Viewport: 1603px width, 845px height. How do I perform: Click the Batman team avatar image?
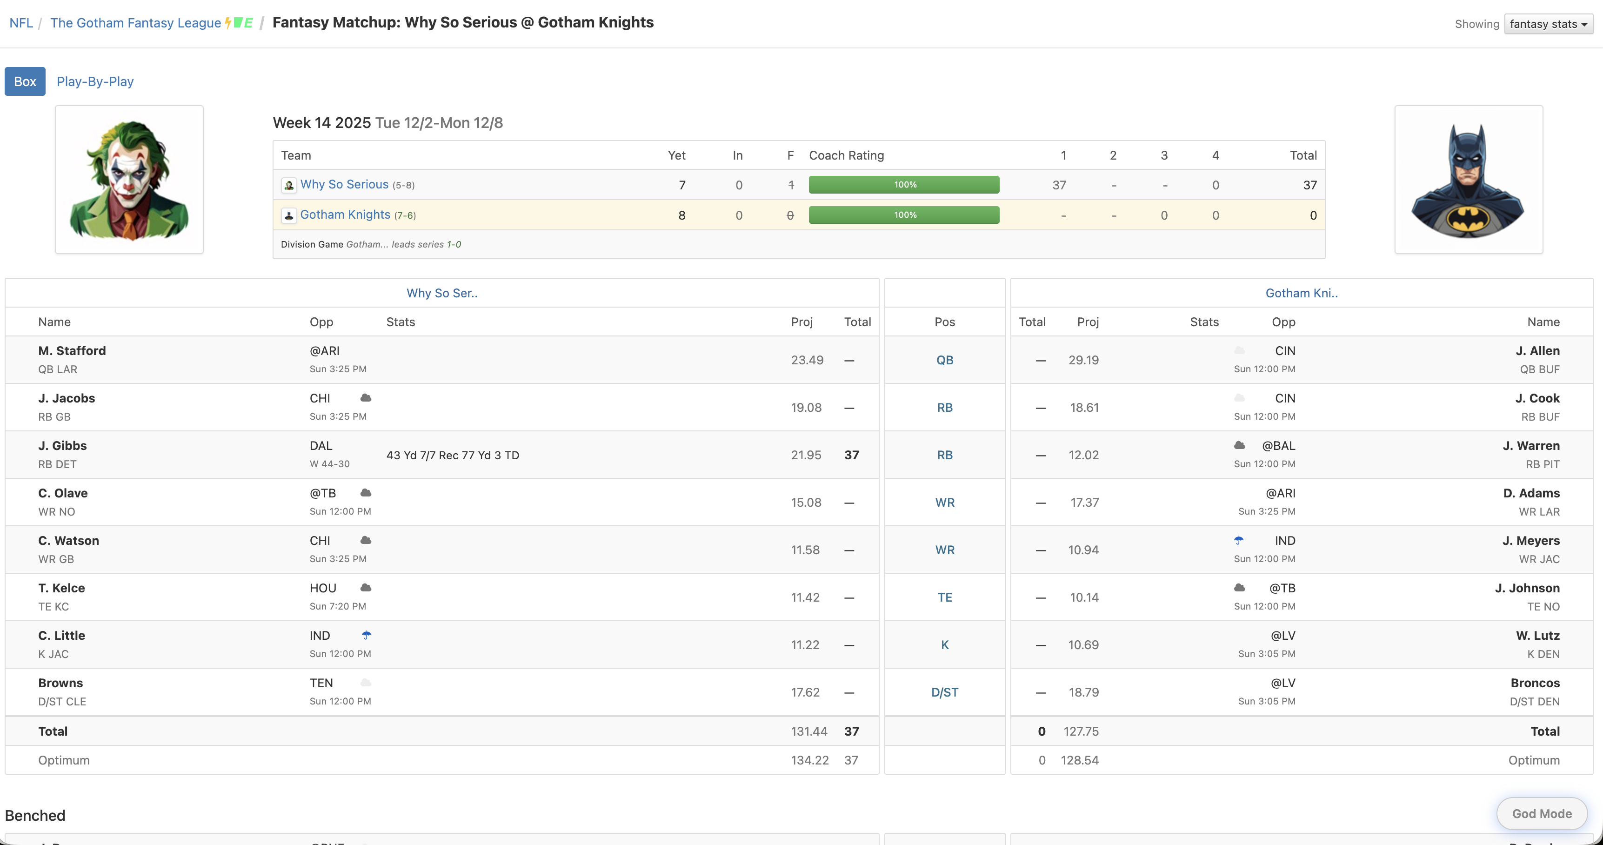pyautogui.click(x=1468, y=179)
